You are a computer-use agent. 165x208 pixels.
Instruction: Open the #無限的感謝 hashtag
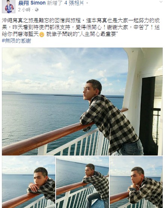click(17, 41)
